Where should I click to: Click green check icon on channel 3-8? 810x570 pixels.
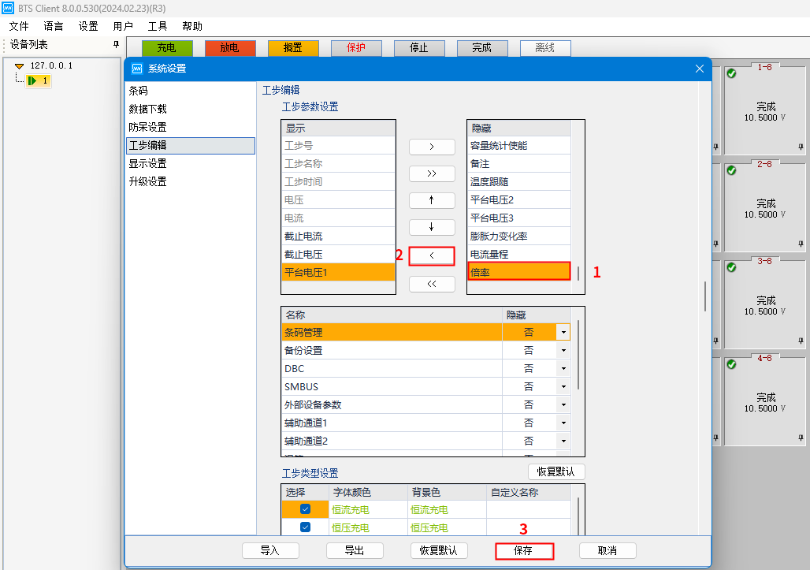point(731,267)
